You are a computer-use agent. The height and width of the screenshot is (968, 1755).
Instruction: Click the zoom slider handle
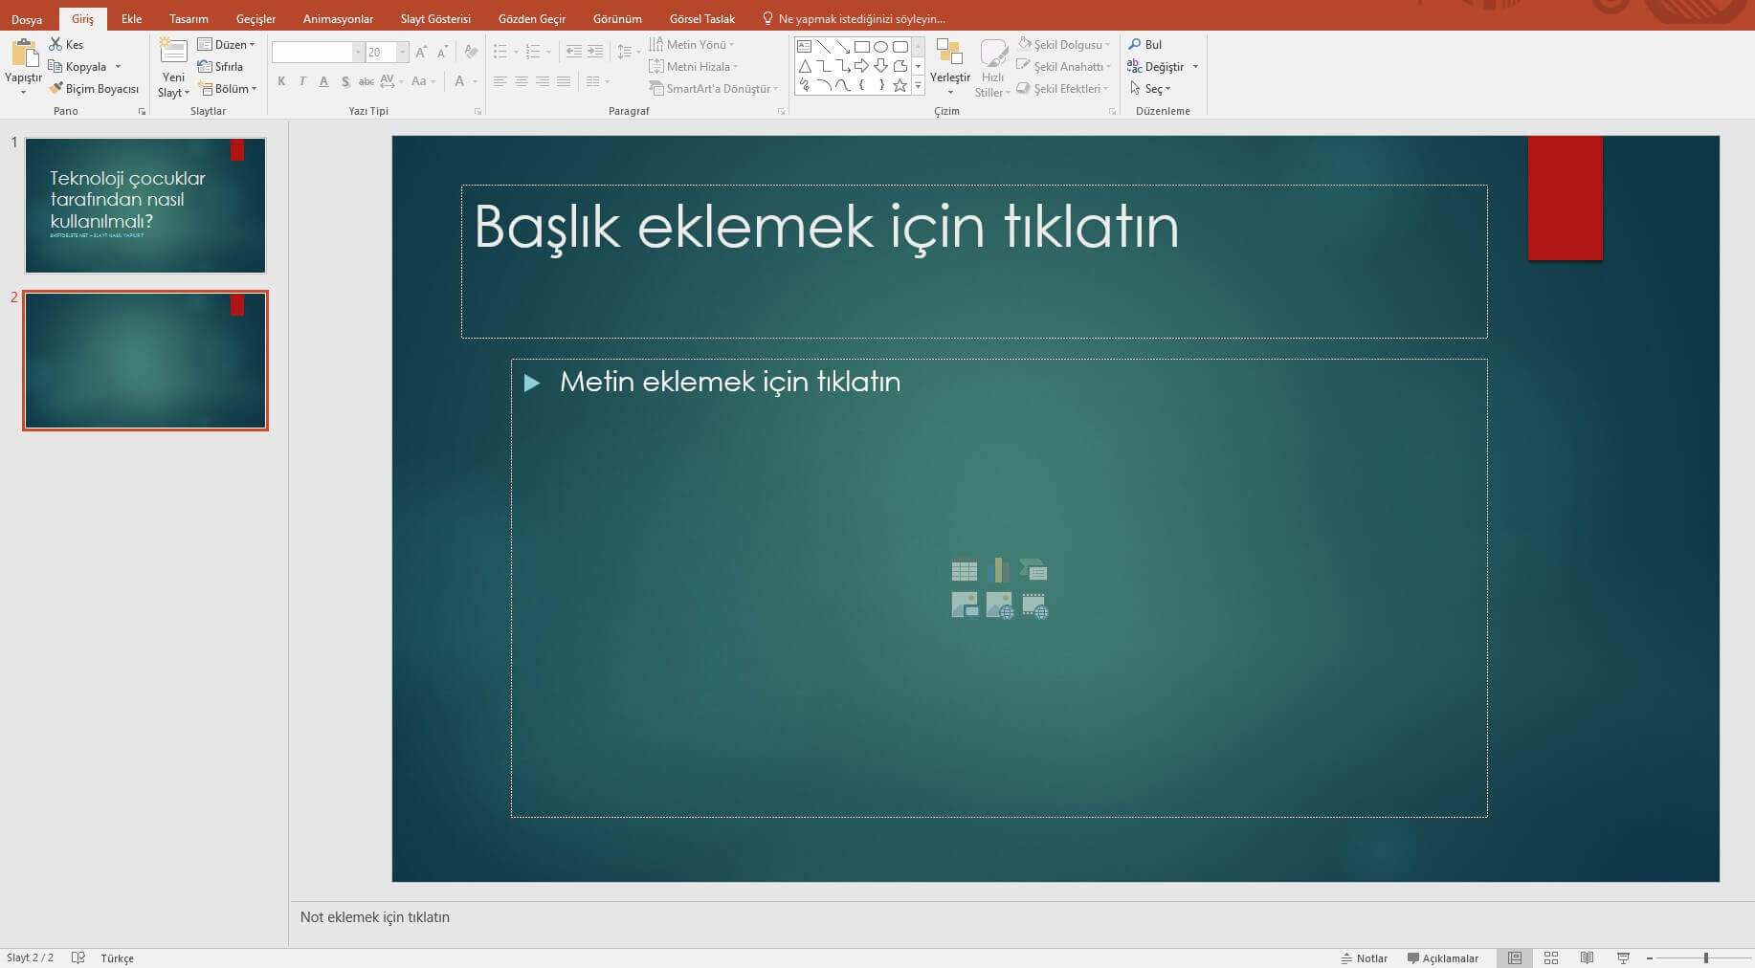[x=1705, y=957]
